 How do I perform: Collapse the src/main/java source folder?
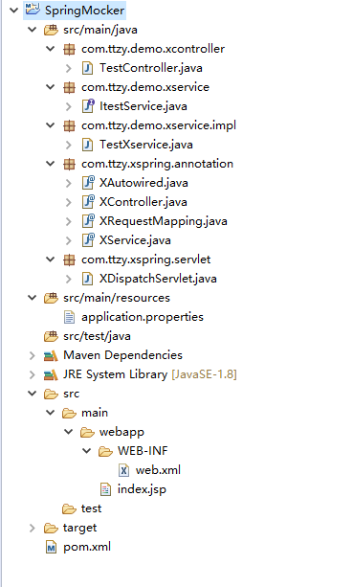33,29
